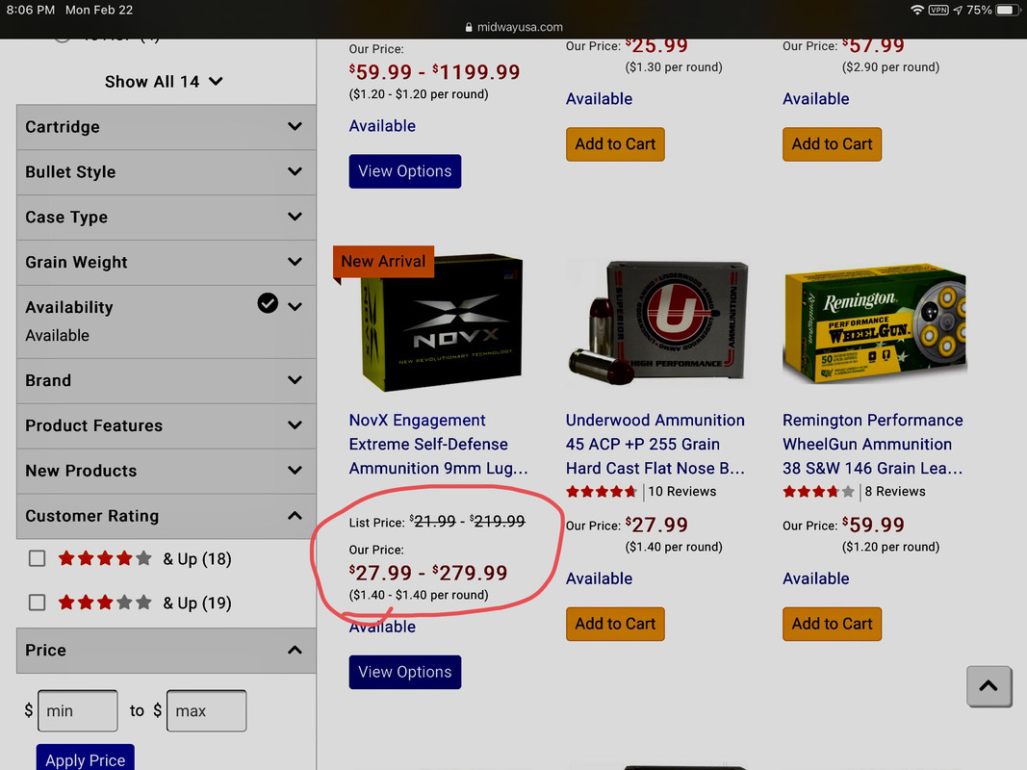Viewport: 1027px width, 770px height.
Task: Click the Underwood $27.99 price text
Action: 656,525
